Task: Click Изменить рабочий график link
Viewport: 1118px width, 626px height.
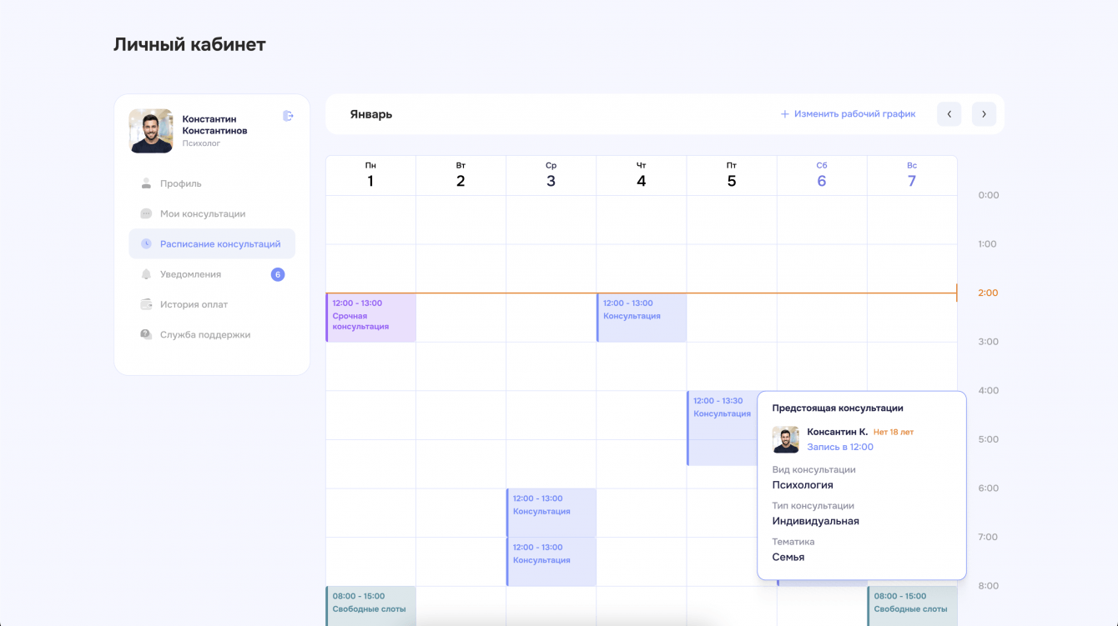Action: pyautogui.click(x=848, y=114)
